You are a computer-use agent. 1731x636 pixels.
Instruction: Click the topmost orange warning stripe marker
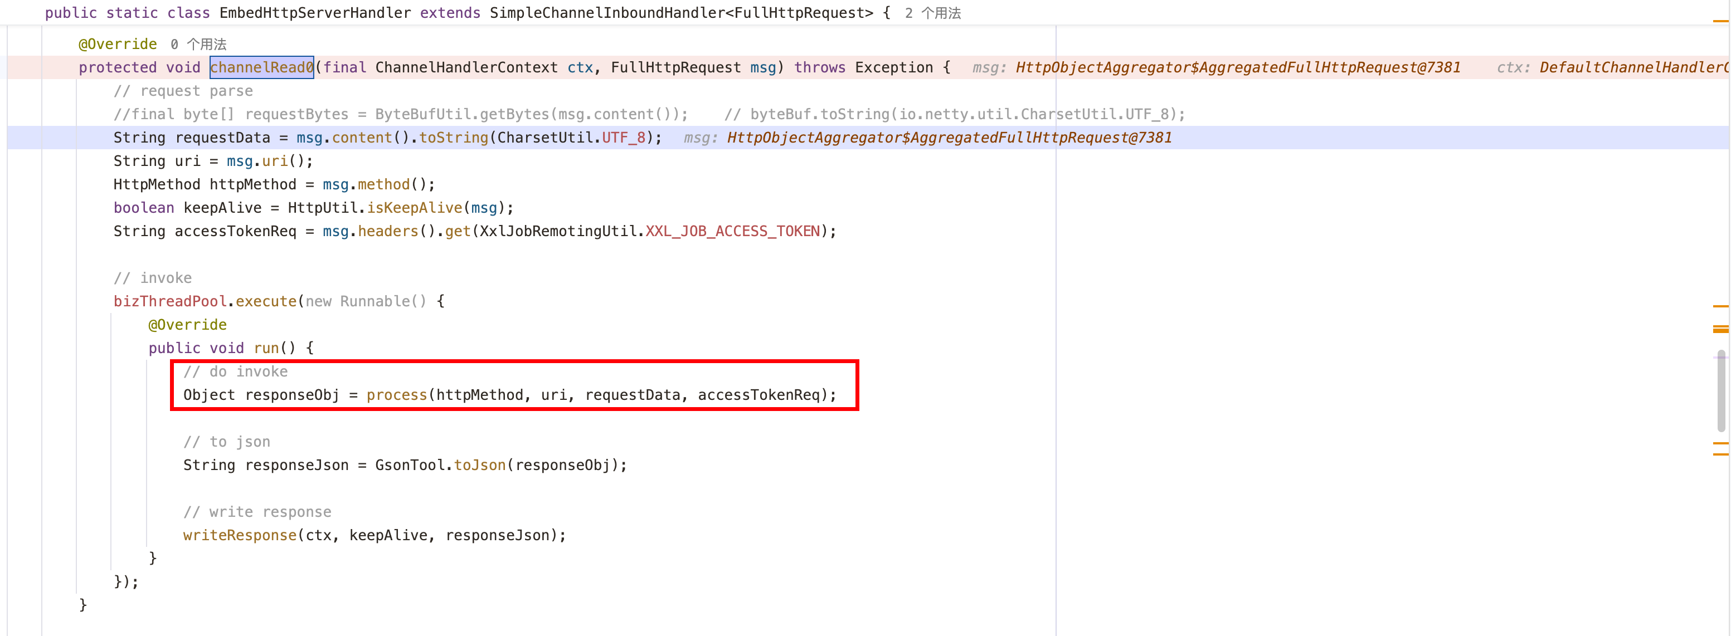[x=1720, y=22]
